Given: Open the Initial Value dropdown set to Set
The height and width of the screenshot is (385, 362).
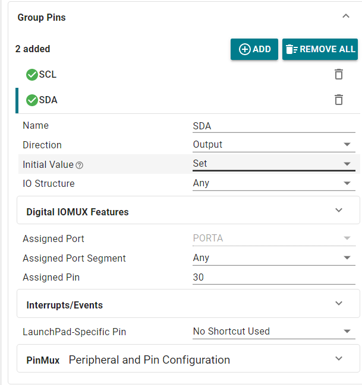Looking at the screenshot, I should [x=274, y=164].
